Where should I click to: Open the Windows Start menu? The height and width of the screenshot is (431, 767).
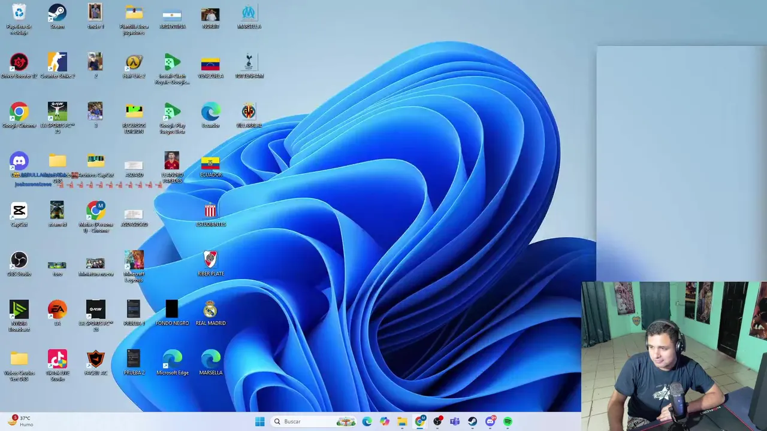tap(259, 421)
